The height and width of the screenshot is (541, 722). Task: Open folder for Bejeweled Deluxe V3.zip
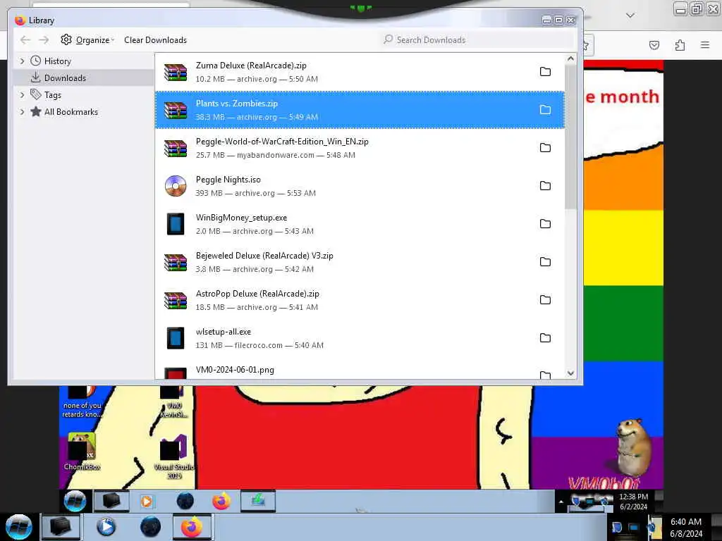point(545,262)
